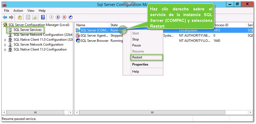This screenshot has height=124, width=256.
Task: Open the Action menu
Action: coord(18,11)
